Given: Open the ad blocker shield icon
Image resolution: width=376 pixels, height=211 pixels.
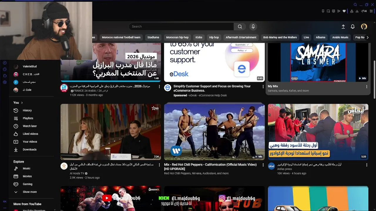Looking at the screenshot, I should click(x=333, y=11).
